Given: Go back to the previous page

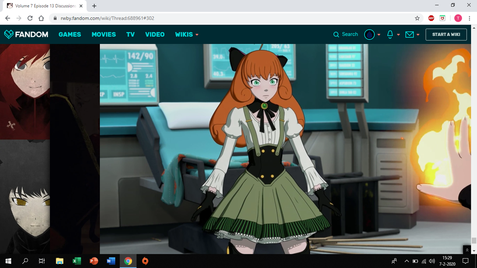Looking at the screenshot, I should [x=7, y=18].
